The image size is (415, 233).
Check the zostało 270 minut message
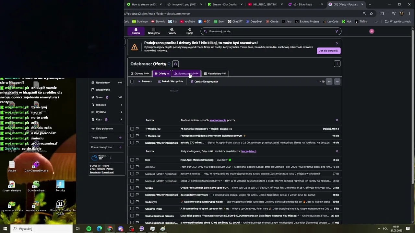click(132, 143)
